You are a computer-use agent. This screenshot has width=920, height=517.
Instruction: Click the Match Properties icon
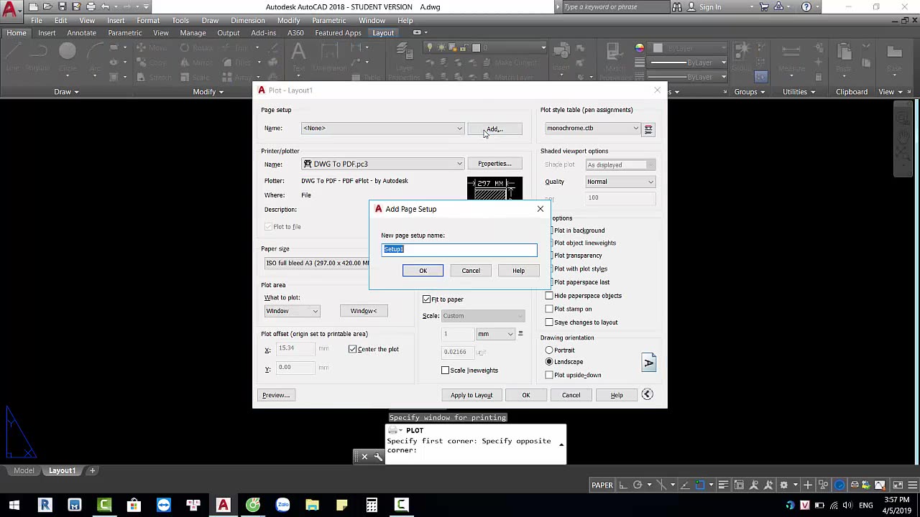coord(614,57)
